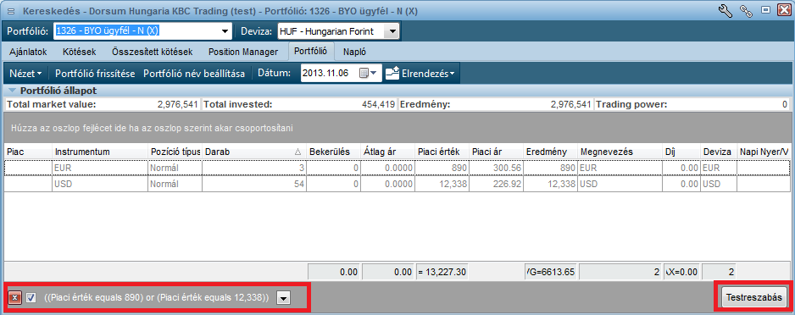Viewport: 795px width, 315px height.
Task: Click the Portfólió combo box text field
Action: [136, 31]
